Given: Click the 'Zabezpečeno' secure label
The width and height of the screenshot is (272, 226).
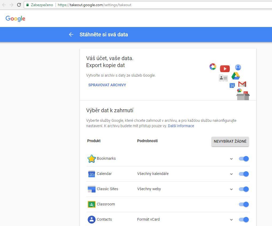Looking at the screenshot, I should click(x=42, y=5).
